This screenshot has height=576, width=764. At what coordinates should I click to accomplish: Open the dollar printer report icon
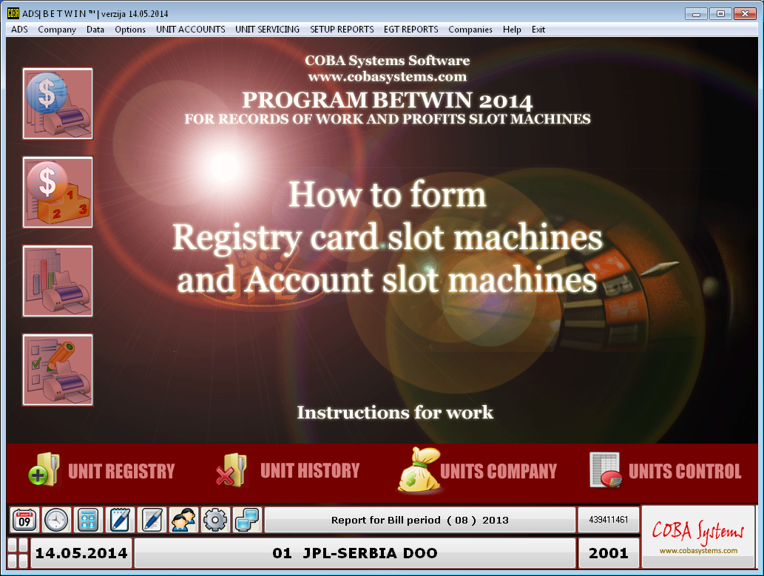pos(58,104)
